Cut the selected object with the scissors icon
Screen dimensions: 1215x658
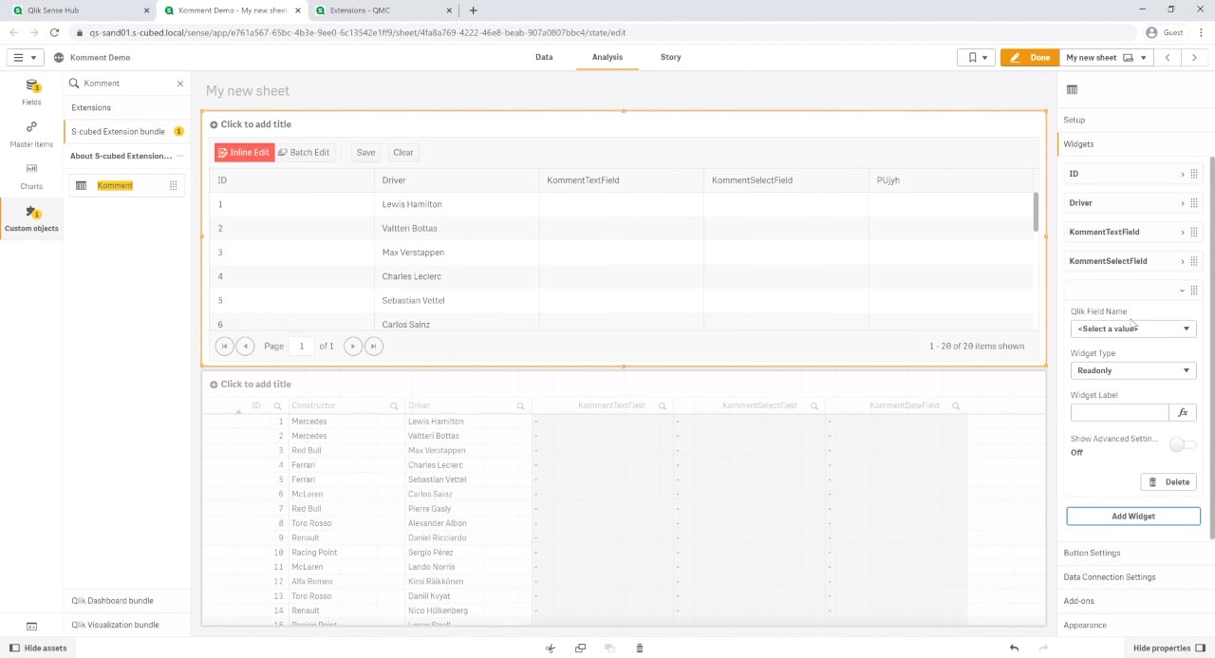pyautogui.click(x=551, y=648)
